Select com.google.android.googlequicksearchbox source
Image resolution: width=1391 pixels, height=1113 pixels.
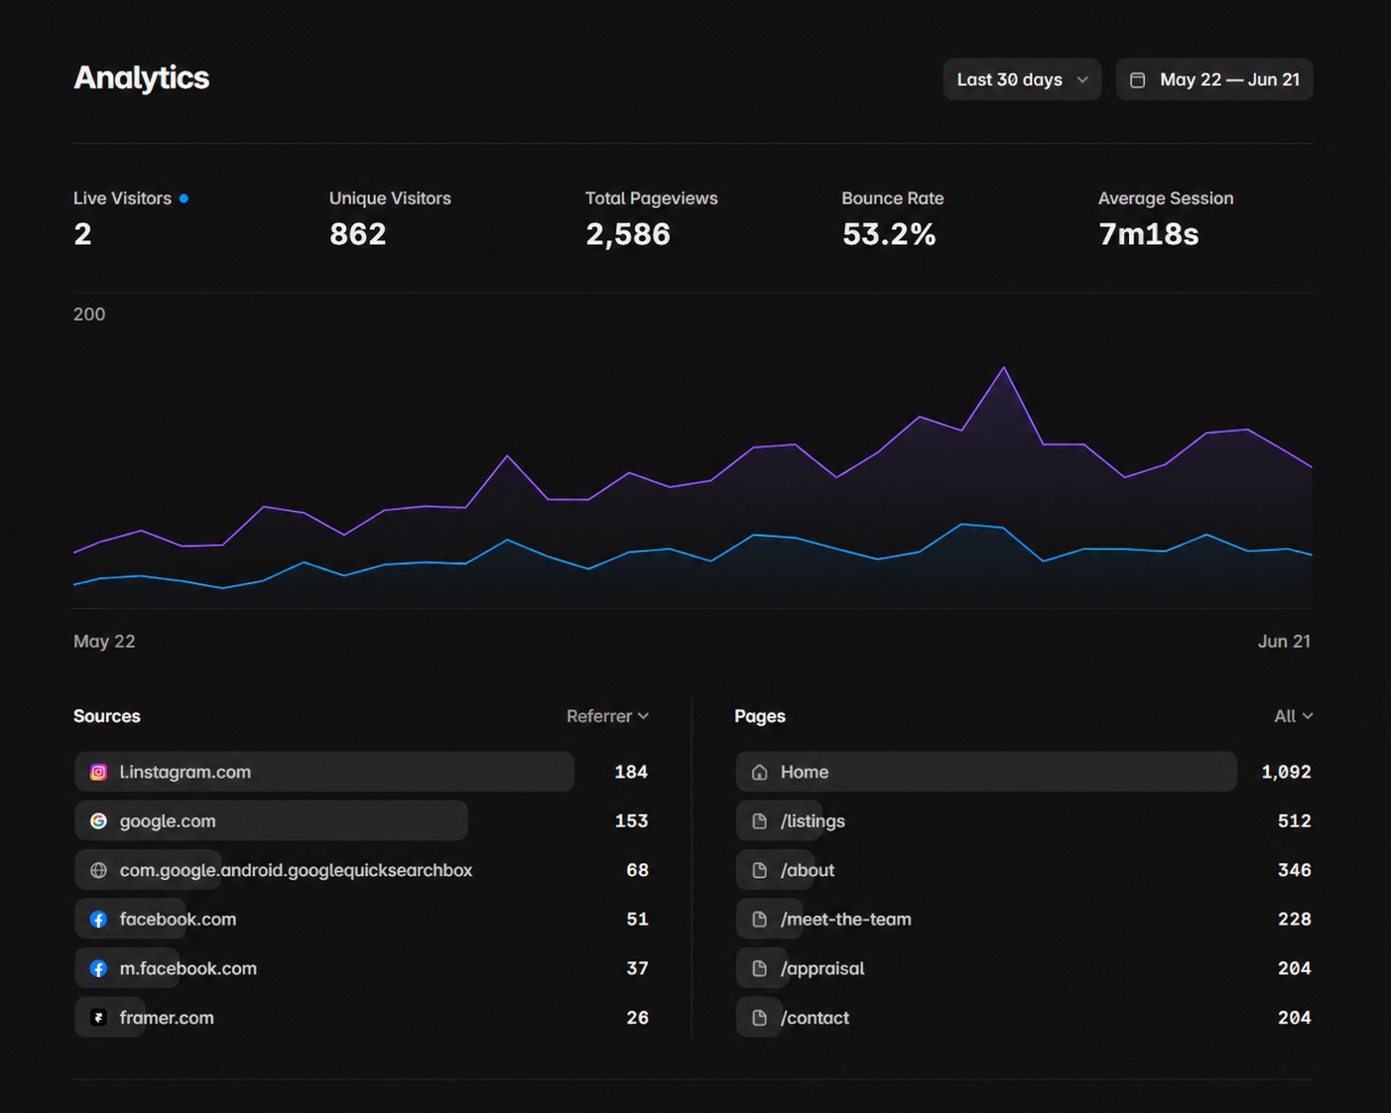[x=362, y=870]
